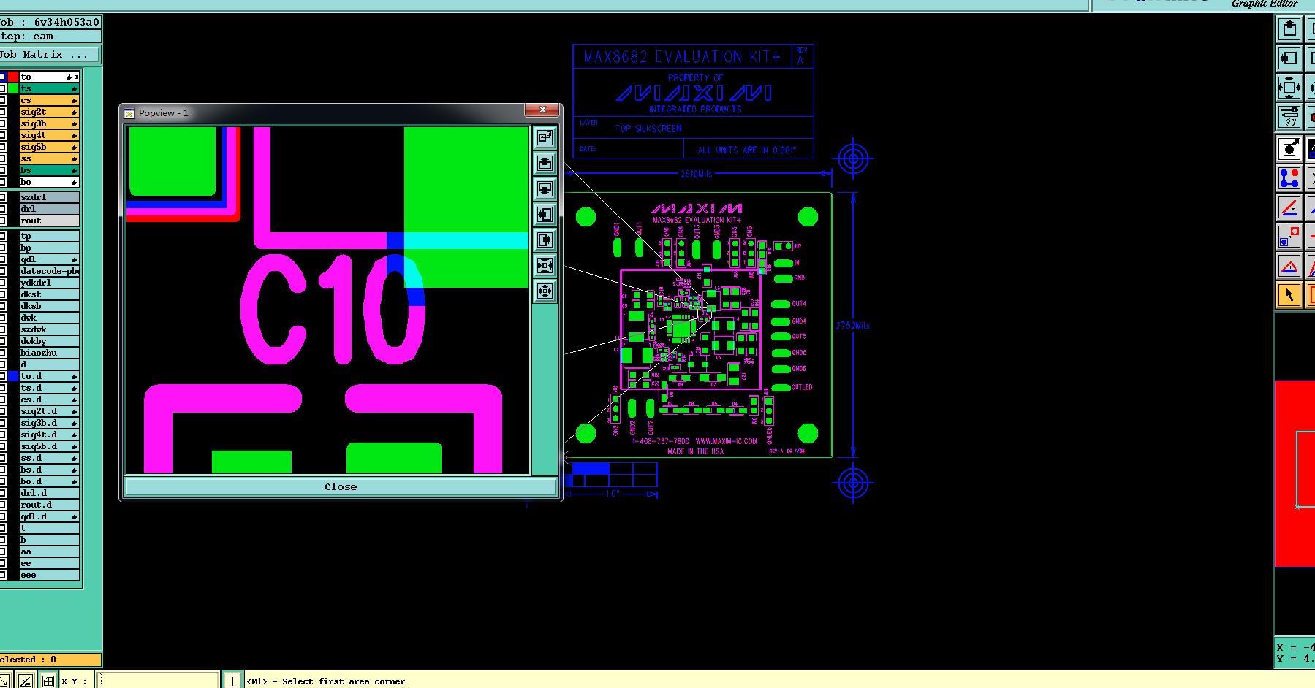Select layer bs in the layer list
The width and height of the screenshot is (1315, 688).
coord(50,170)
